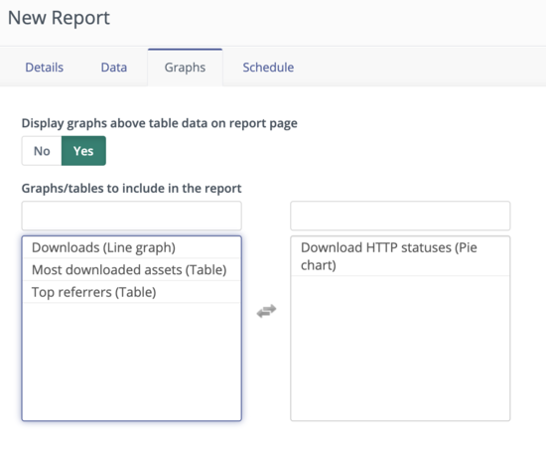Select Download HTTP statuses (Pie chart) item
The image size is (546, 454).
[400, 256]
